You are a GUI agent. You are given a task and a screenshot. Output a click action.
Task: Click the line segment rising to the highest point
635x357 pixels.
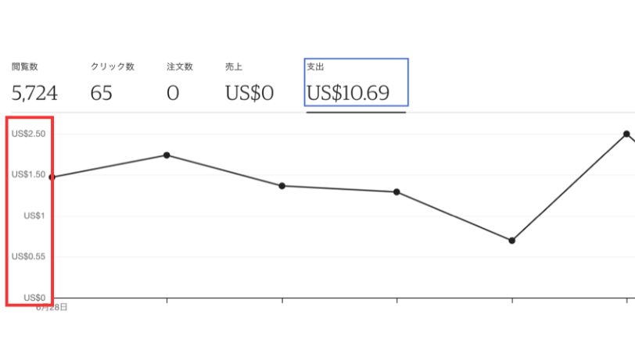(569, 187)
